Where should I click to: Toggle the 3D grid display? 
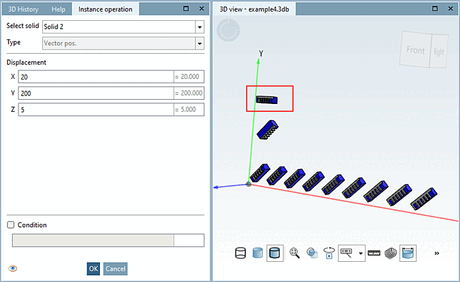(391, 253)
